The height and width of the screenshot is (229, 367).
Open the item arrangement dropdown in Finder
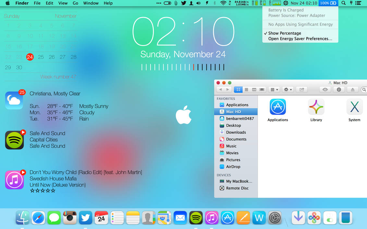(x=274, y=89)
